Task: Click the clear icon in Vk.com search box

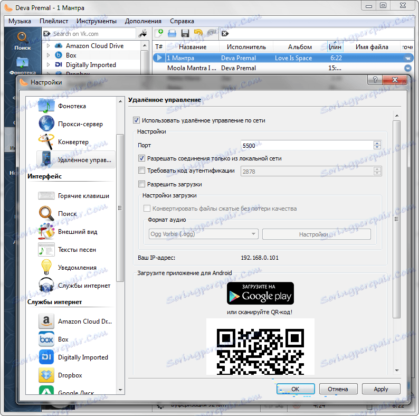Action: coord(47,34)
